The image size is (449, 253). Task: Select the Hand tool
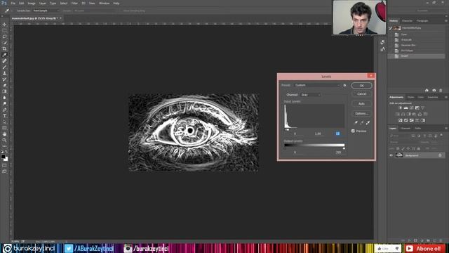(4, 134)
